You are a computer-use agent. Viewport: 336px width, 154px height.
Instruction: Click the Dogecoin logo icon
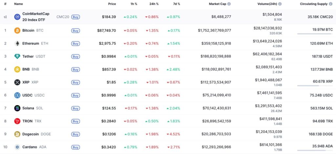[17, 134]
